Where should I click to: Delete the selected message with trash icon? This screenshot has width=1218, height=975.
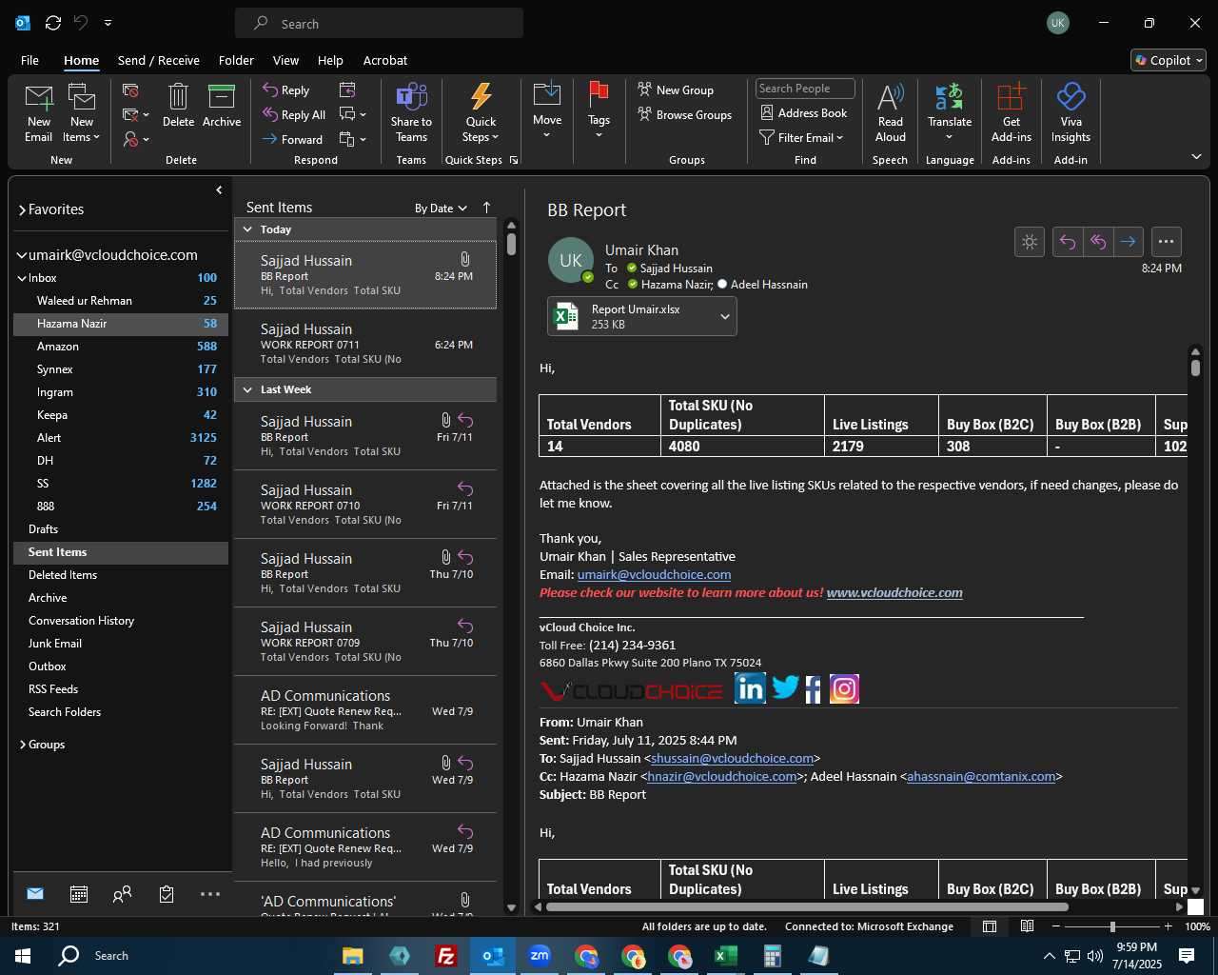click(x=178, y=106)
